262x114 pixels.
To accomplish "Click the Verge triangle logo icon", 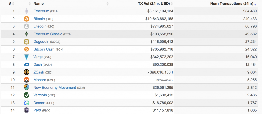I will (26, 57).
